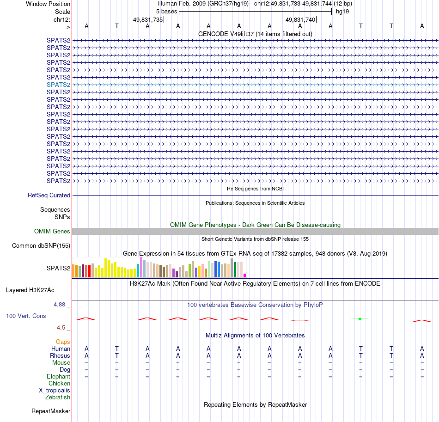This screenshot has height=422, width=439.
Task: Click the X_tropicalis alignment row label
Action: coord(55,391)
